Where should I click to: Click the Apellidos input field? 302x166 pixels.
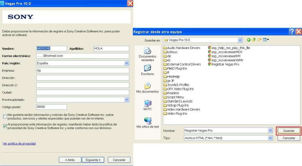point(111,48)
